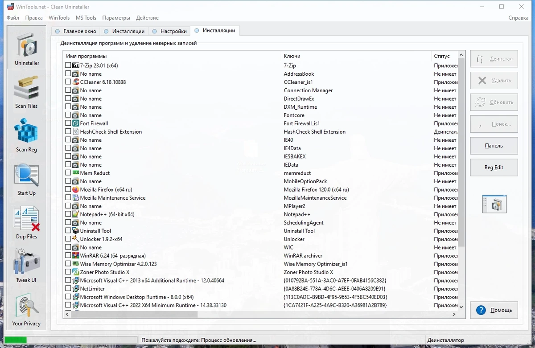Open the Scan Reg tool
Viewport: 535px width, 348px height.
tap(27, 135)
